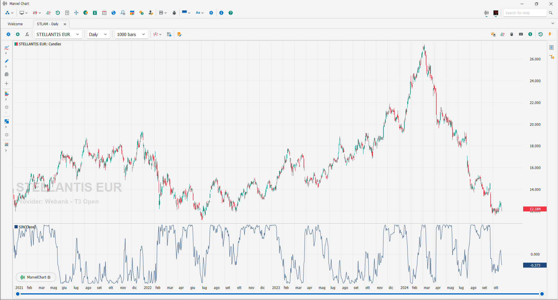Open the order book icon in top toolbar
The image size is (558, 300).
click(x=49, y=13)
